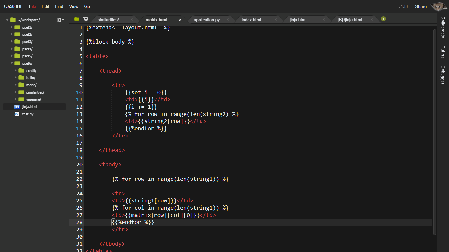Select the vigenere/ folder icon
The width and height of the screenshot is (449, 252).
pos(21,99)
